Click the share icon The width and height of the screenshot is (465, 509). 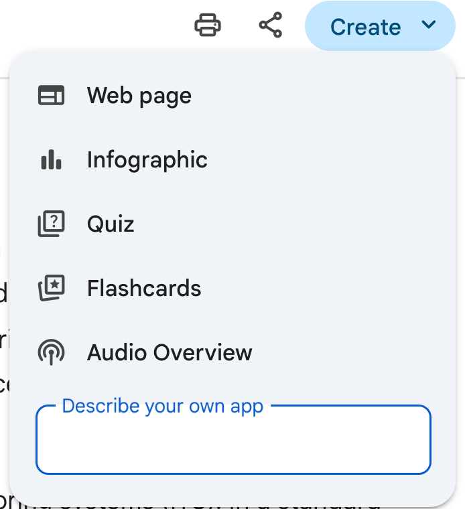tap(271, 26)
